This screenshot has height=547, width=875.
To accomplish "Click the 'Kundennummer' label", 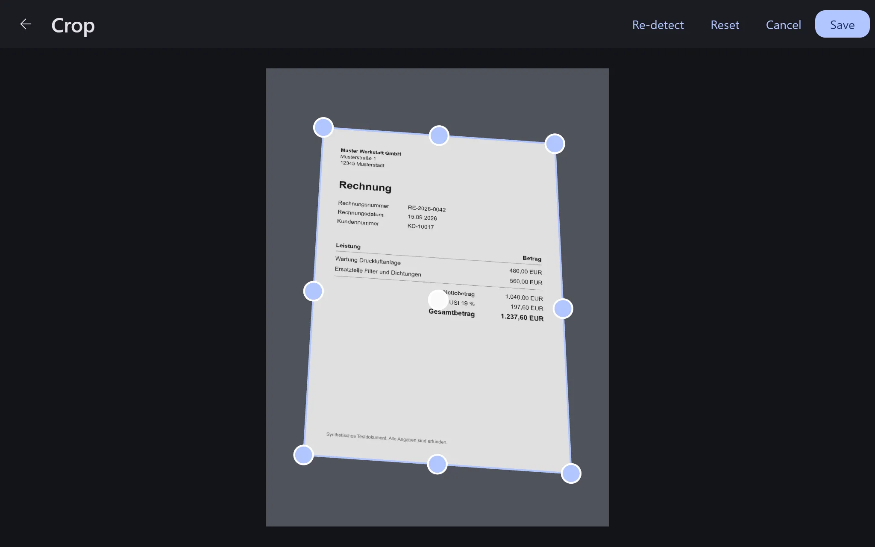I will click(358, 222).
